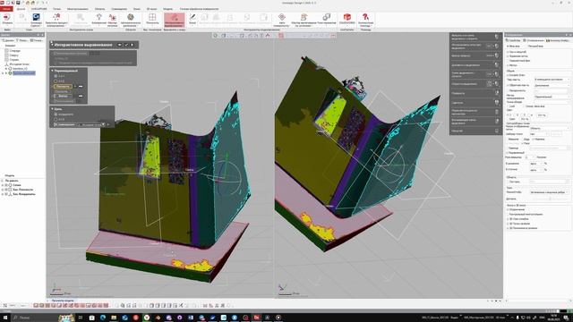This screenshot has height=322, width=573.
Task: Start the scanning process tool in the ribbon
Action: 56,20
